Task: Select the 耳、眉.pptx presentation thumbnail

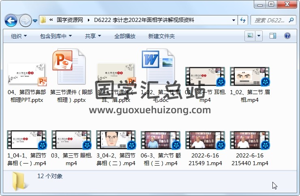Action: [116, 74]
